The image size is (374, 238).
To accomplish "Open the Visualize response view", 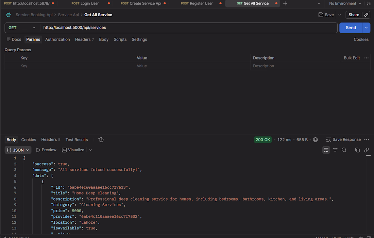I will point(73,150).
